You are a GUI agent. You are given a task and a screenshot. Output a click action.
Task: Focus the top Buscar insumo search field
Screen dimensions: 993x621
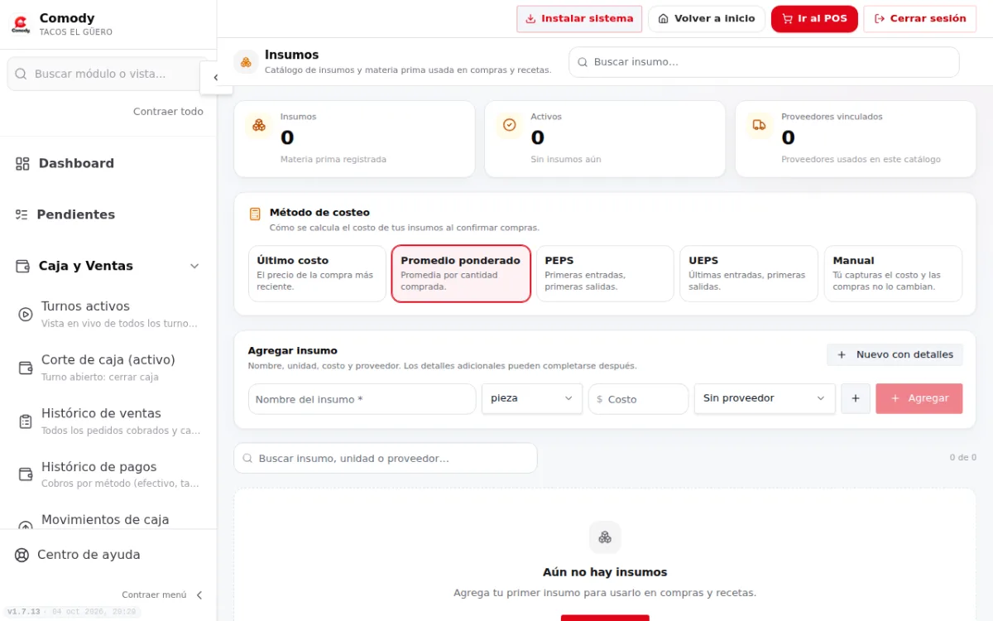tap(764, 62)
